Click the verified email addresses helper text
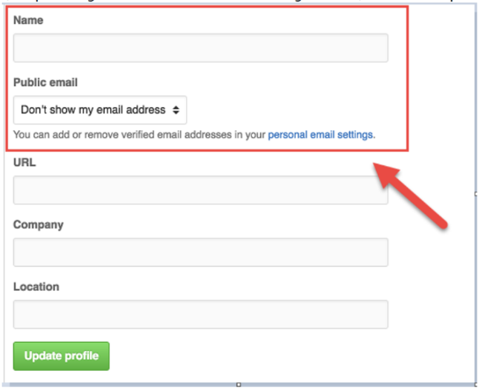Screen dimensions: 482x391 coord(194,135)
